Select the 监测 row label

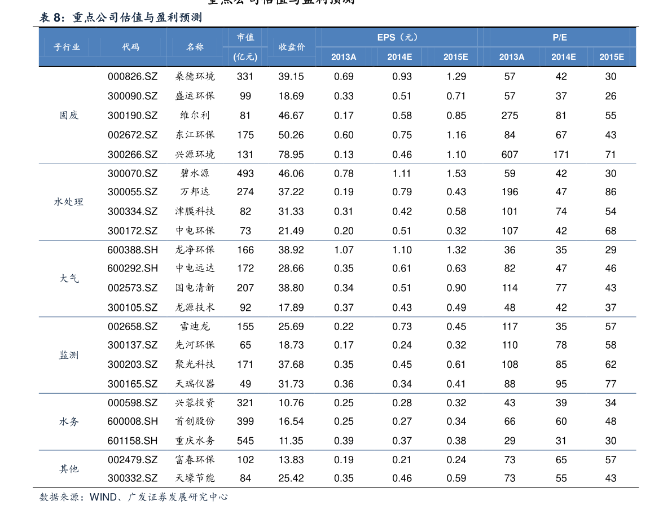(x=69, y=355)
